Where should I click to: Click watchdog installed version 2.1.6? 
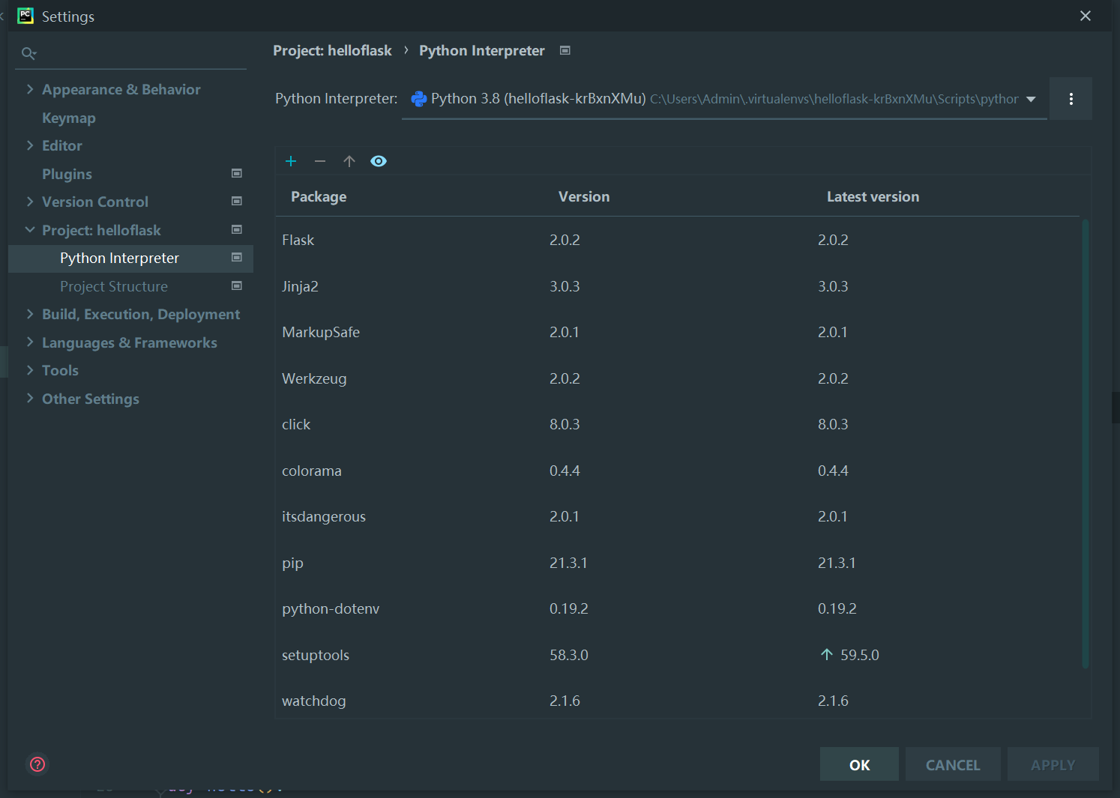point(564,701)
